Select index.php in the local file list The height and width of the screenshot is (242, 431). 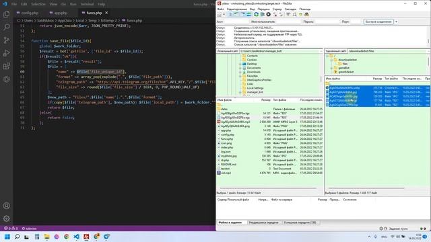[227, 147]
